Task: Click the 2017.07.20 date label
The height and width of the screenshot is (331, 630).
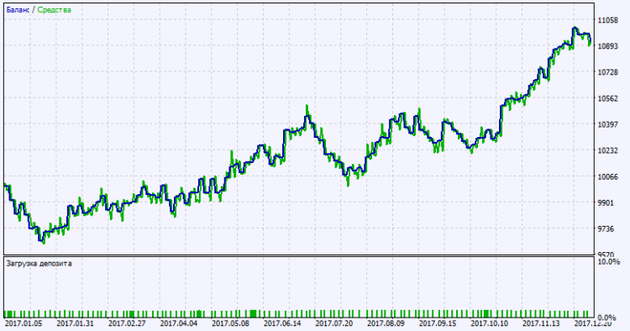Action: point(334,323)
